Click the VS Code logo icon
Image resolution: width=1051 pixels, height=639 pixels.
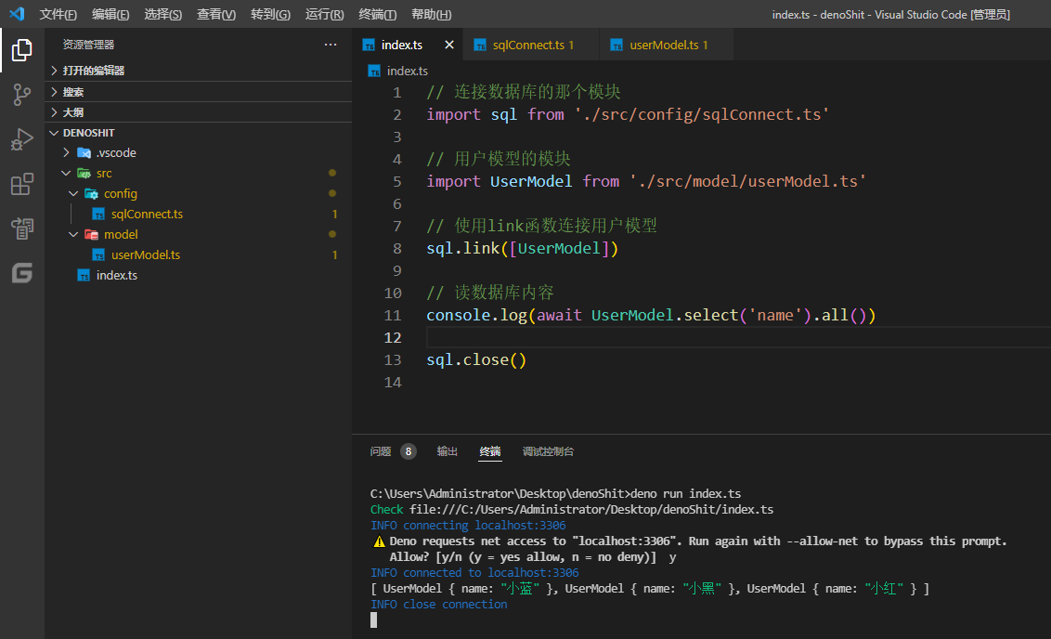[x=17, y=13]
